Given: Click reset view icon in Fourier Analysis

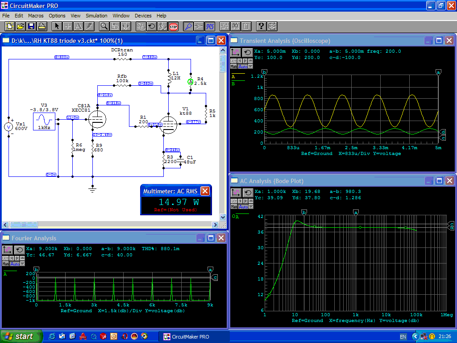Looking at the screenshot, I should click(19, 250).
